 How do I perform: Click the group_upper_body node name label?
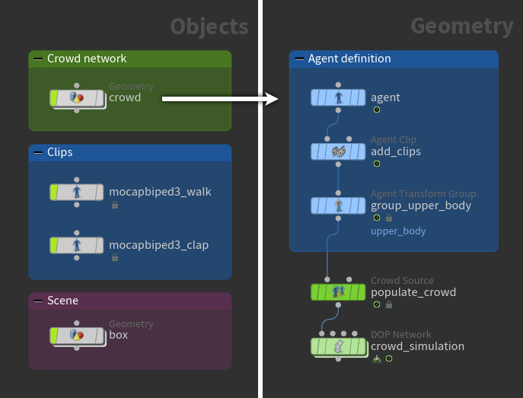(x=420, y=205)
